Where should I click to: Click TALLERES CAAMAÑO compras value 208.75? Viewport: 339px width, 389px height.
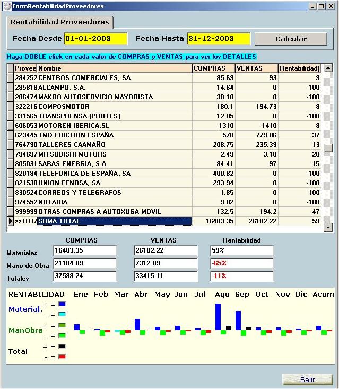[x=213, y=145]
